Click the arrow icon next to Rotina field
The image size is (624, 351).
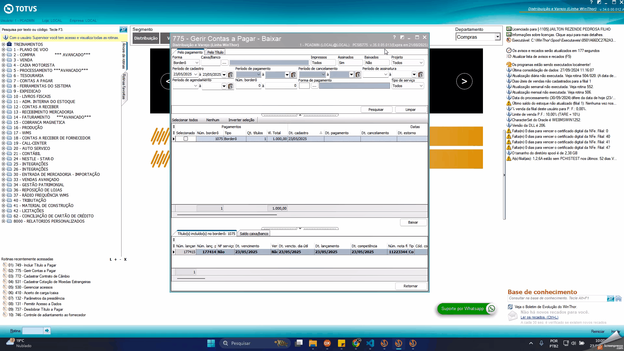[x=47, y=331]
